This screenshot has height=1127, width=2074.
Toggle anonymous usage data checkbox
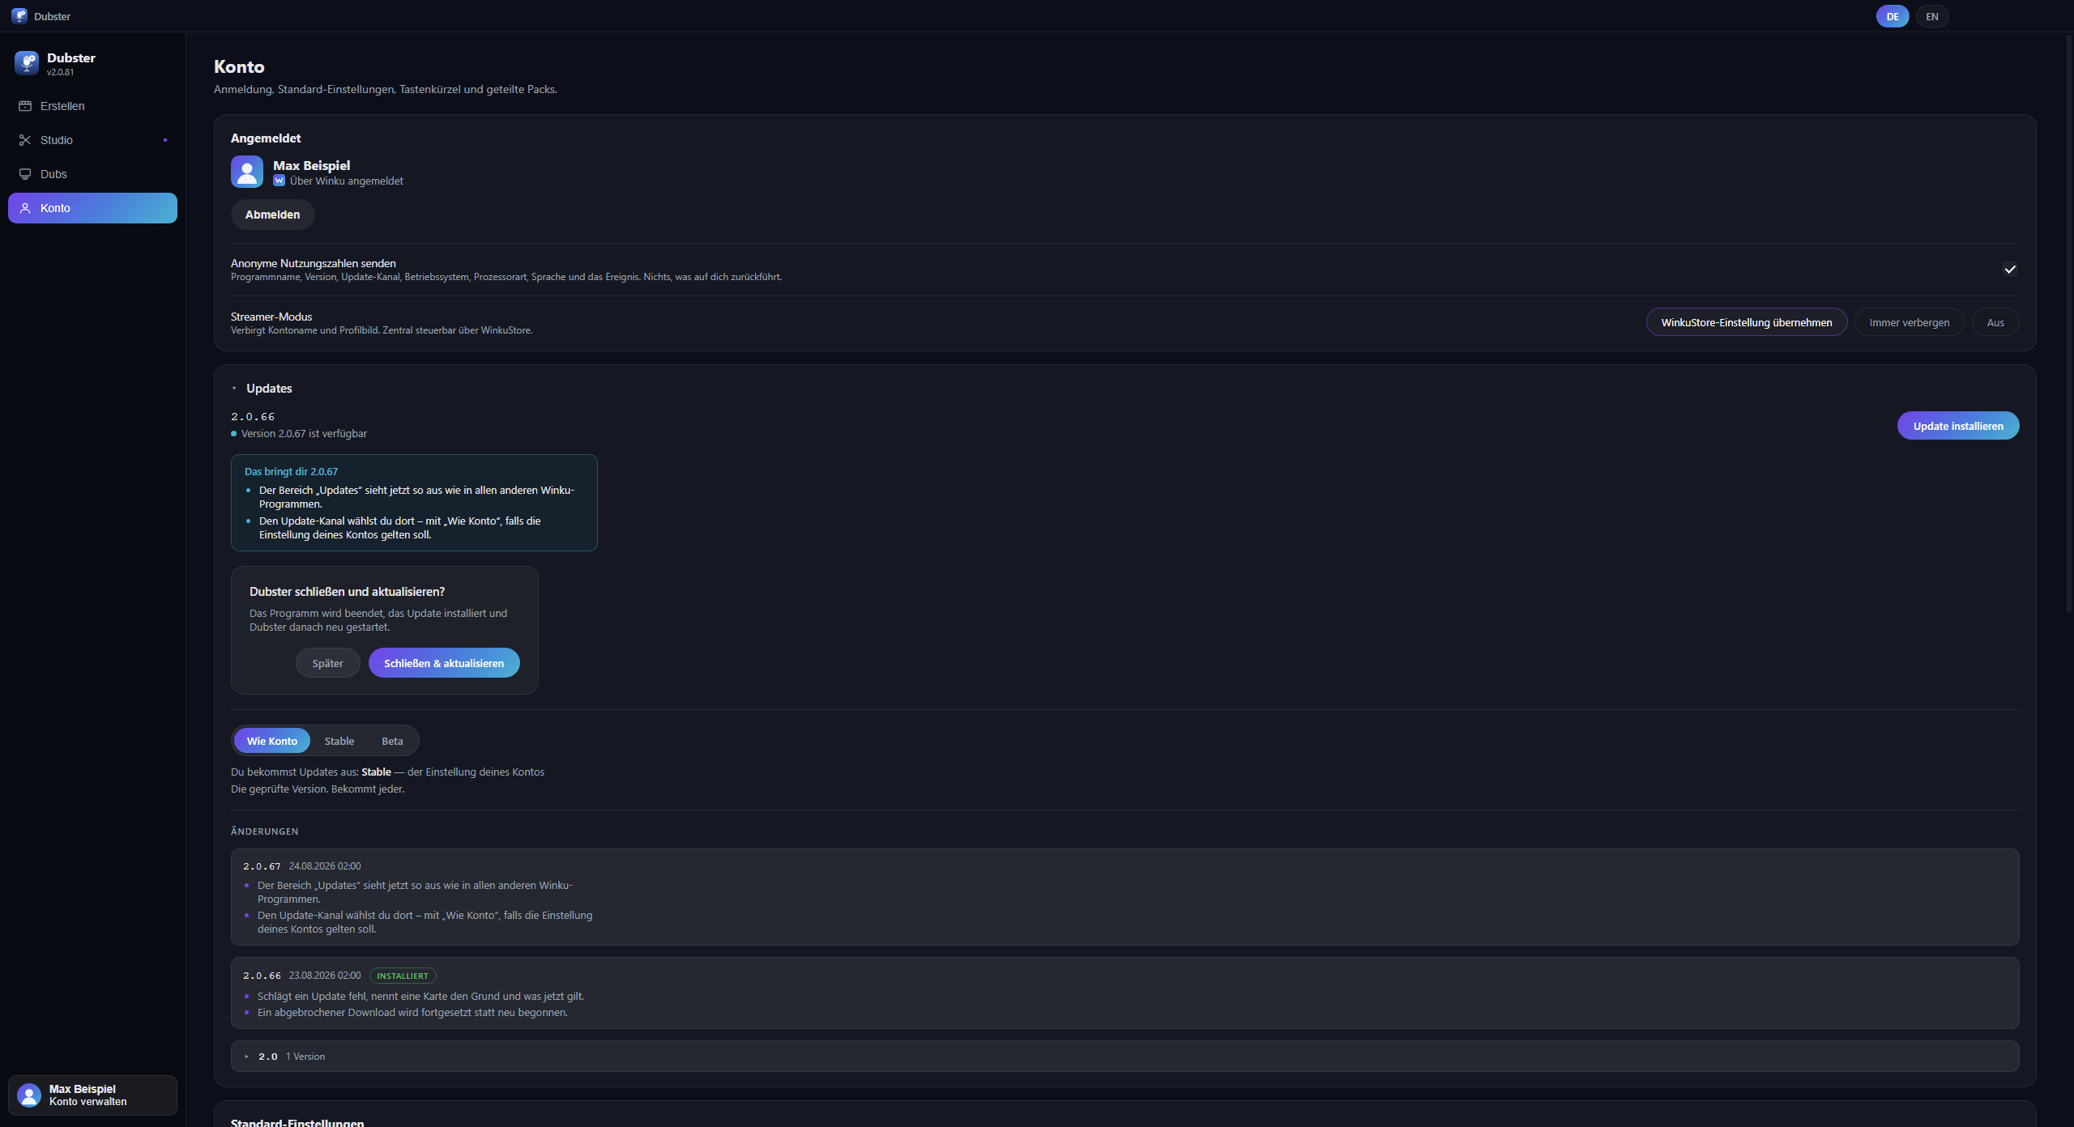[2010, 270]
